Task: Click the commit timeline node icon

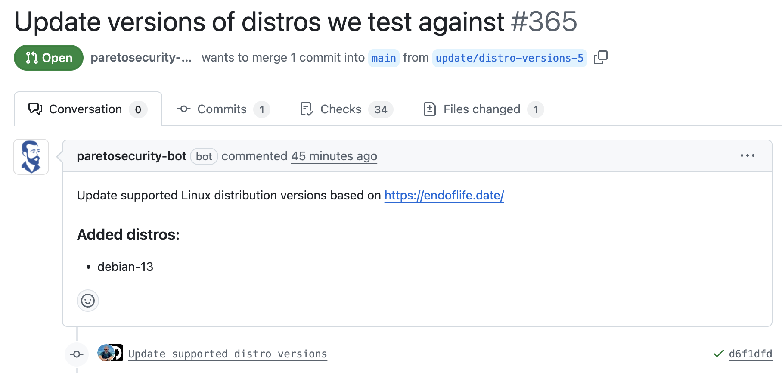Action: [77, 354]
